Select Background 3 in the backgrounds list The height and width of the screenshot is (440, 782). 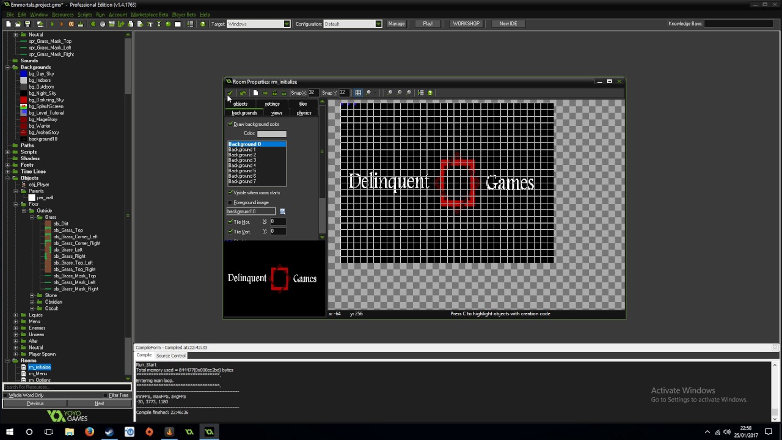click(x=242, y=160)
